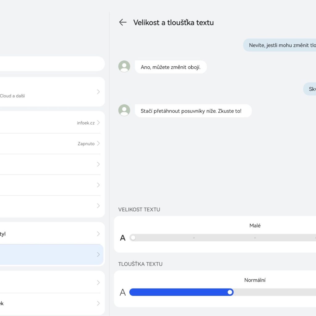Click the chevron in the highlighted blue row
The height and width of the screenshot is (316, 316).
point(98,255)
